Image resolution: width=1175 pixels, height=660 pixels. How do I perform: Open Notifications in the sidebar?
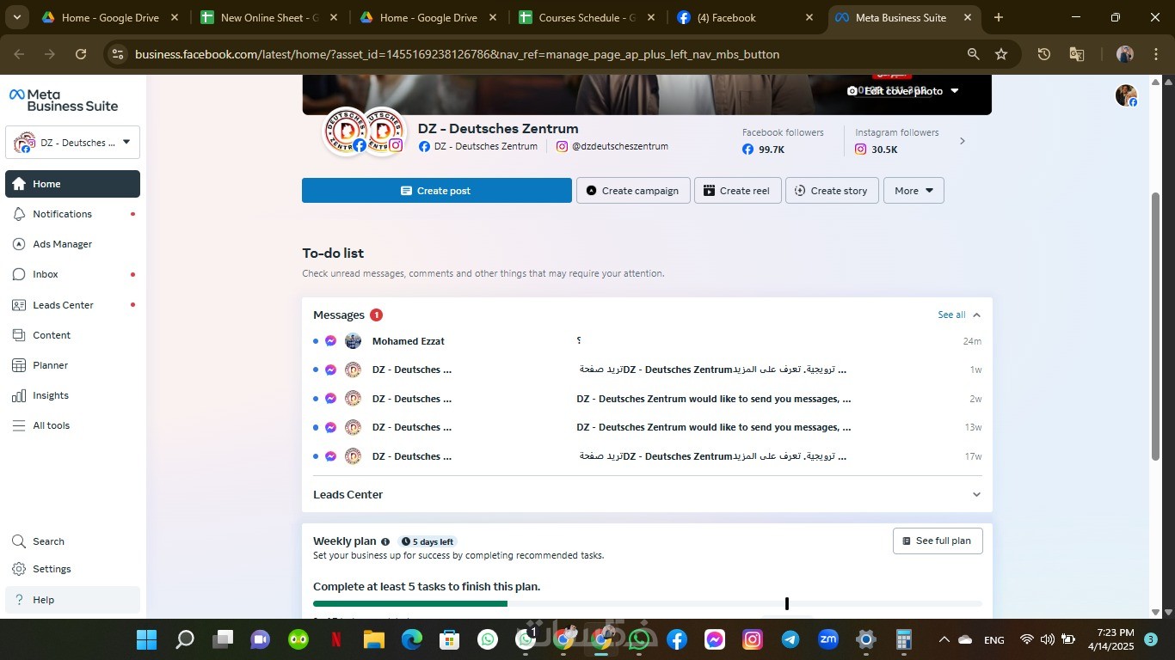(x=72, y=214)
